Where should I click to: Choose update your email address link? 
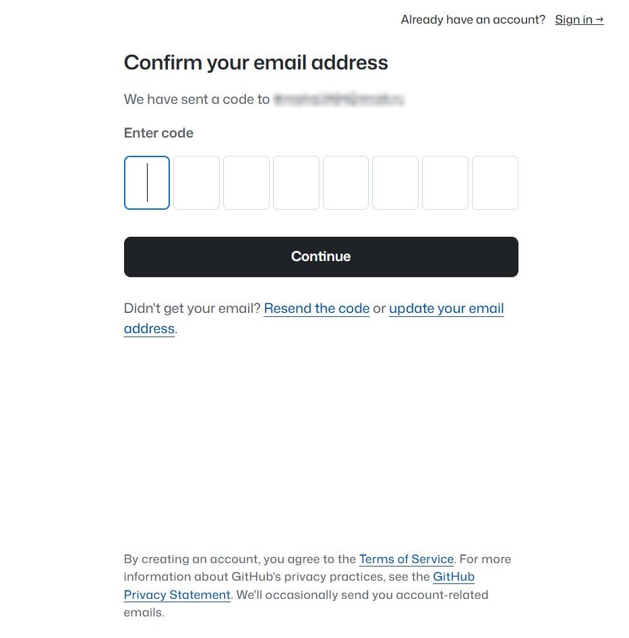446,308
